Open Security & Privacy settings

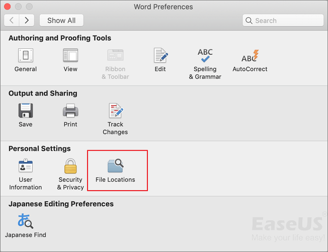[x=70, y=167]
